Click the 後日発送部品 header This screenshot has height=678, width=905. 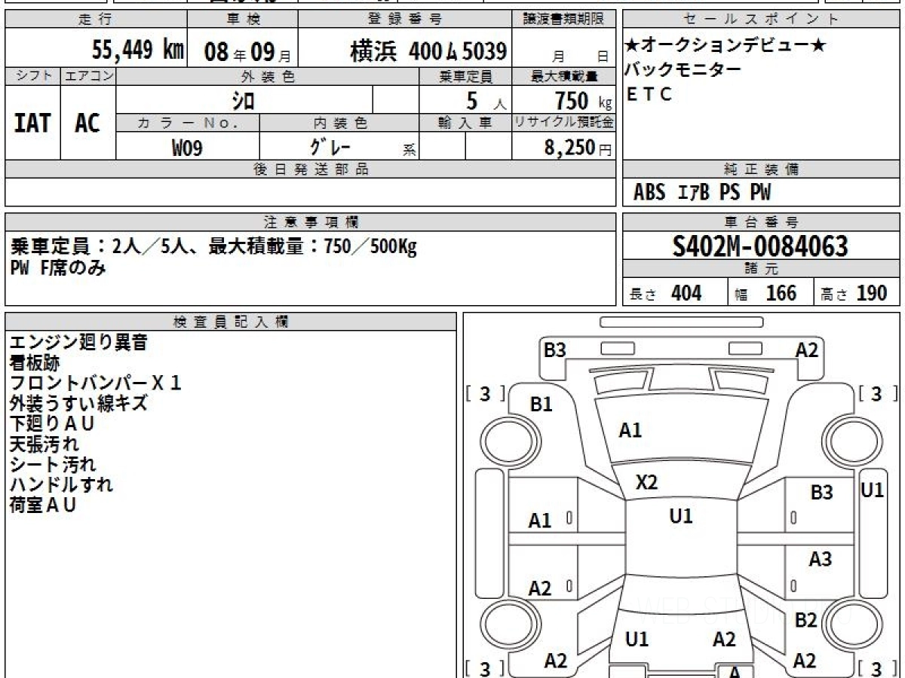coord(311,169)
